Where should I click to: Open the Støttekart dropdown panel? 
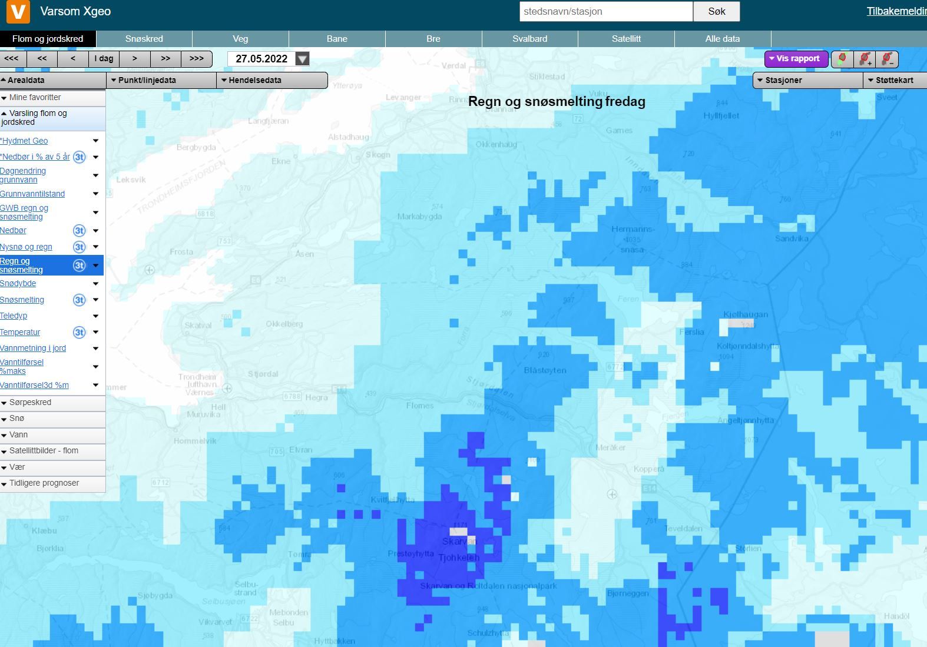tap(894, 80)
